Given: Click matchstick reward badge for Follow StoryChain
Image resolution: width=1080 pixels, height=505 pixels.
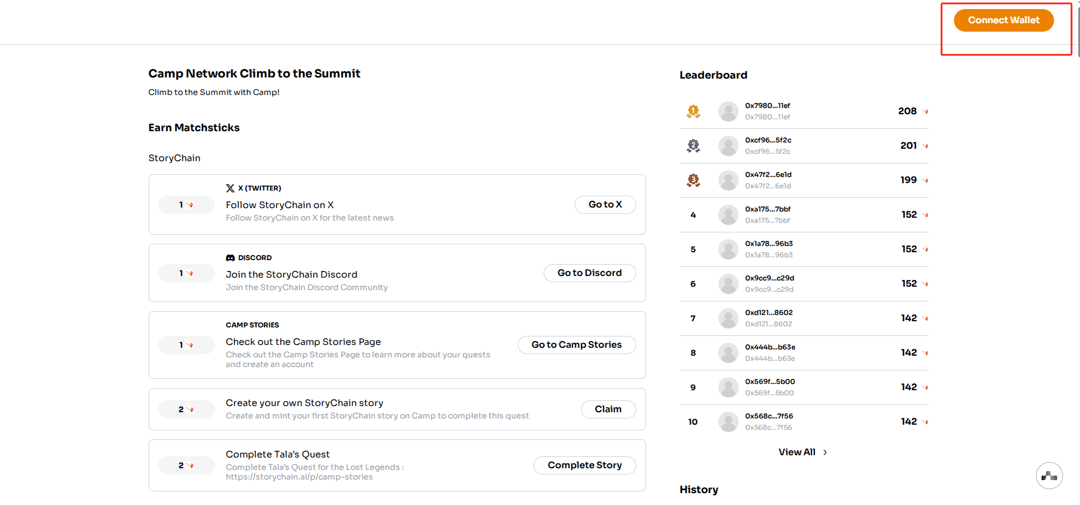Looking at the screenshot, I should [x=186, y=205].
